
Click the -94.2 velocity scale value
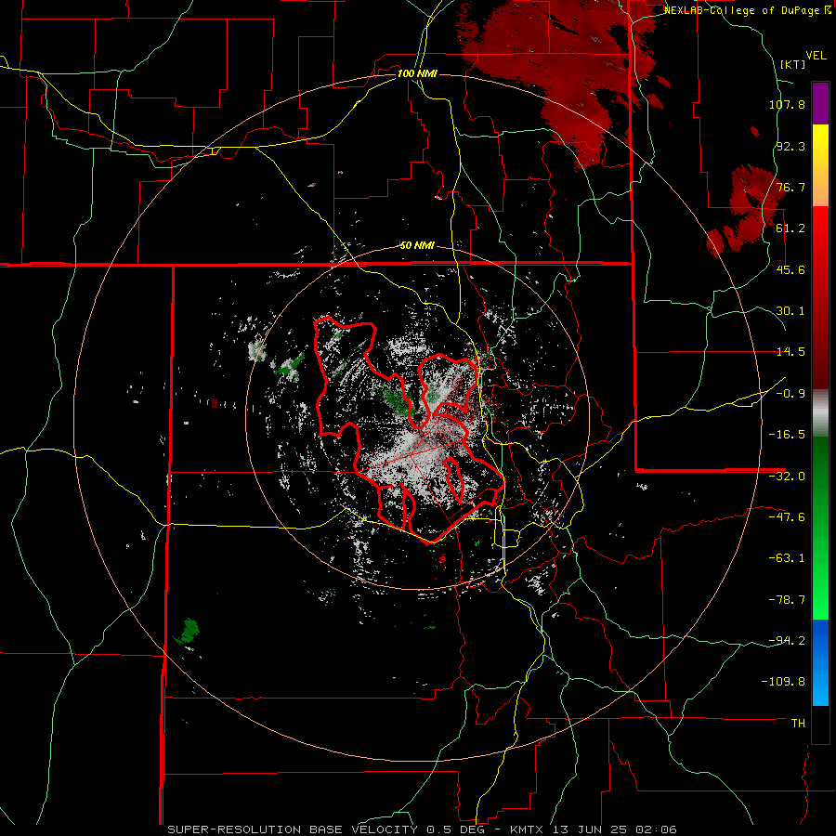point(787,641)
